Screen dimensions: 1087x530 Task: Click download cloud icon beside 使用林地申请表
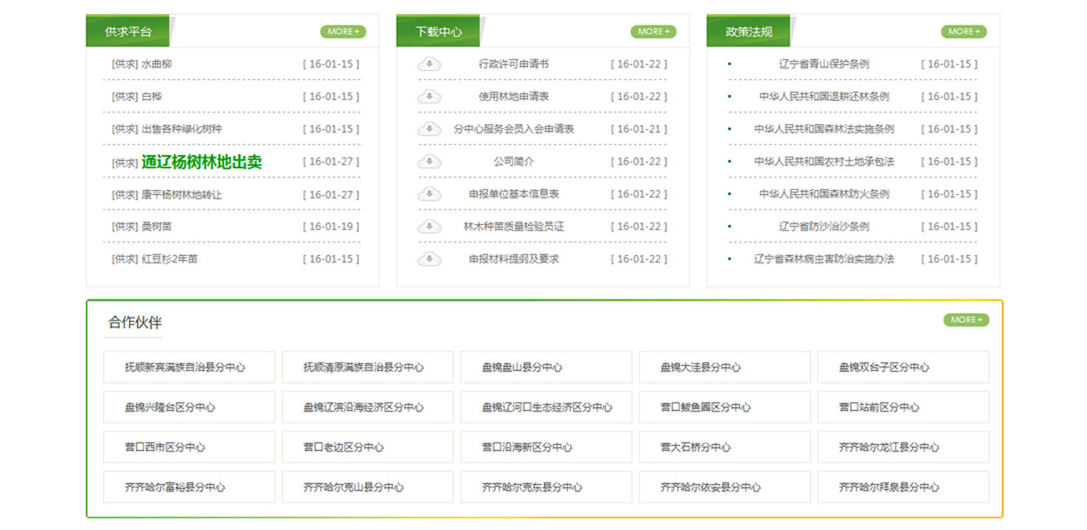(x=429, y=97)
